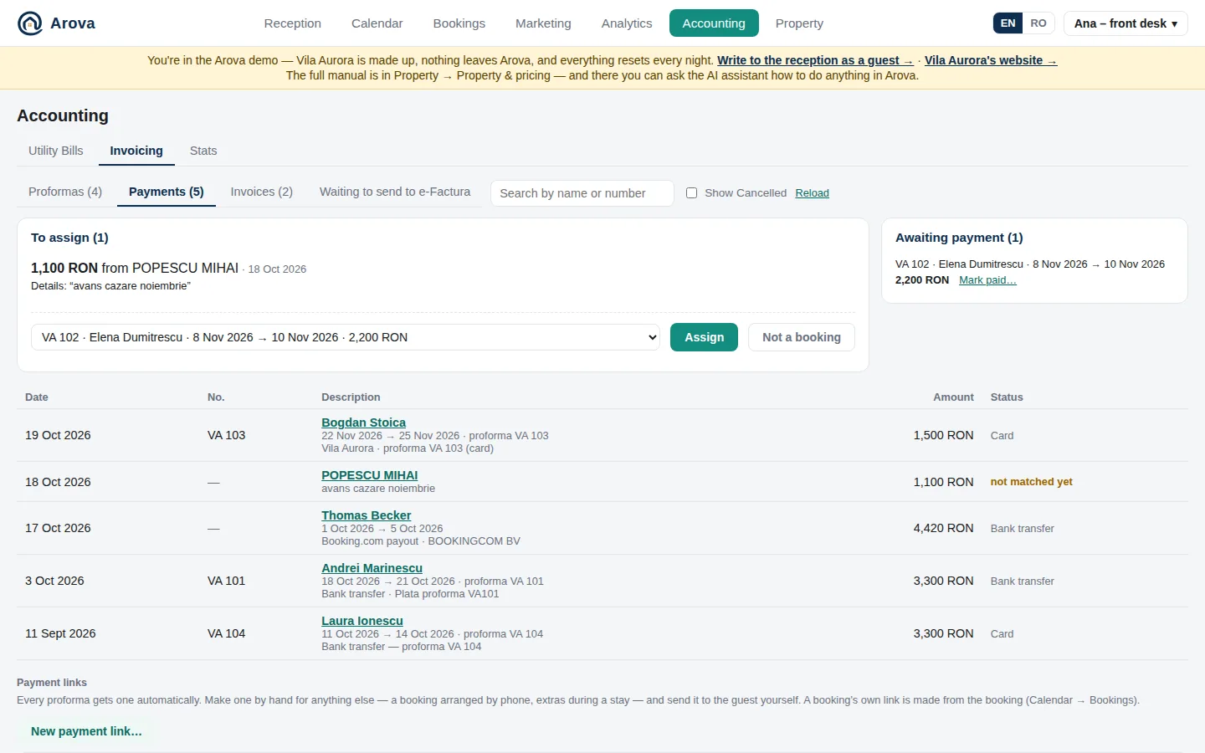
Task: Open Vila Aurora's website link
Action: point(991,60)
